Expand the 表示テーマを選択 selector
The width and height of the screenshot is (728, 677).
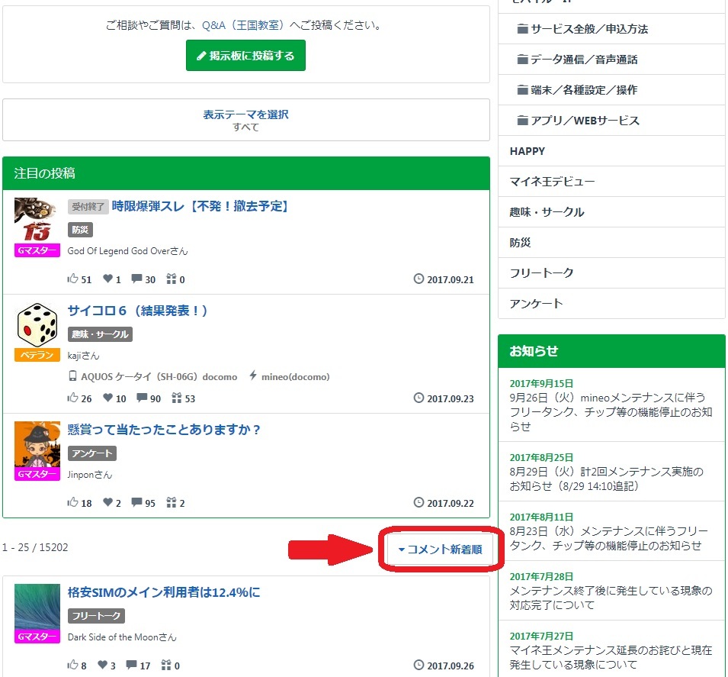click(245, 120)
